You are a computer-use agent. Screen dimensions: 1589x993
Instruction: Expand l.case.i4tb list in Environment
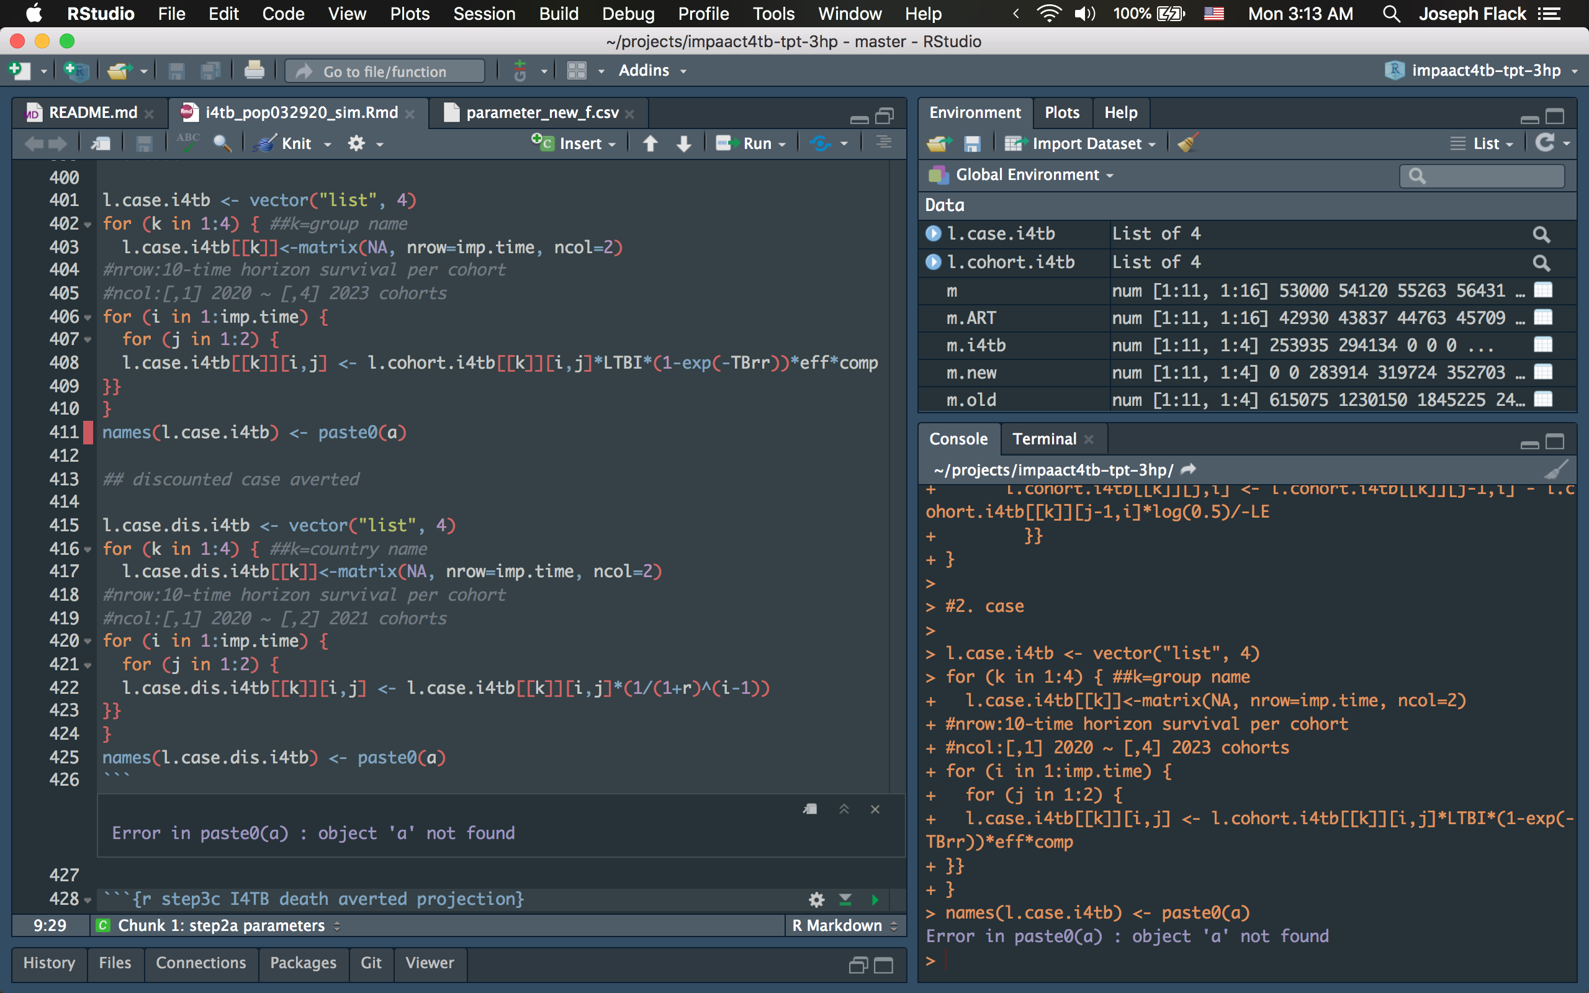[933, 234]
